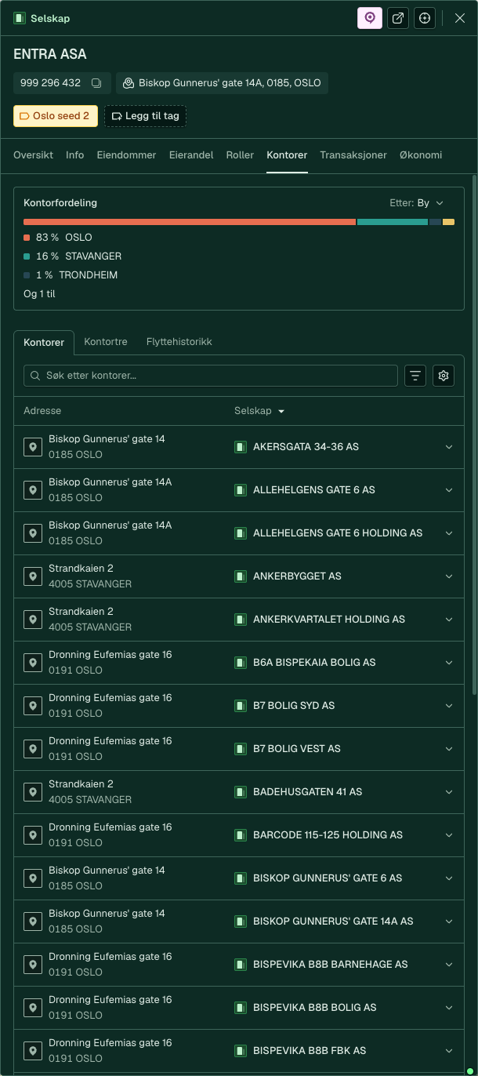
Task: Click company icon next to BISPEVIKA B8B BOLIG AS
Action: (x=241, y=1008)
